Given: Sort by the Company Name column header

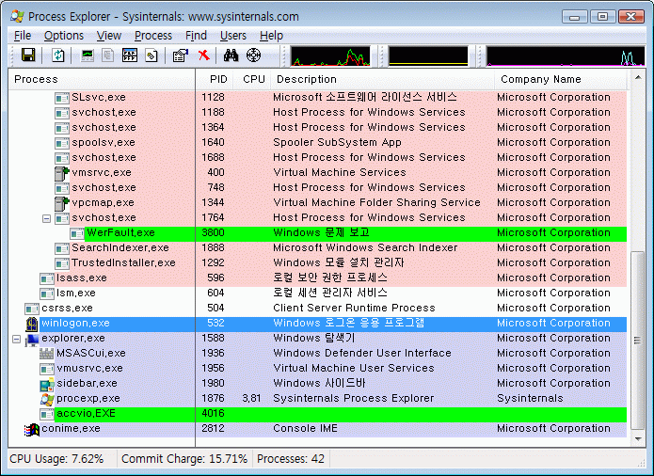Looking at the screenshot, I should click(x=561, y=79).
